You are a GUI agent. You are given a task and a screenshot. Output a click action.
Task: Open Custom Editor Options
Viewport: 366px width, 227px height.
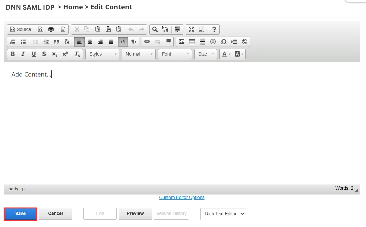click(x=182, y=197)
